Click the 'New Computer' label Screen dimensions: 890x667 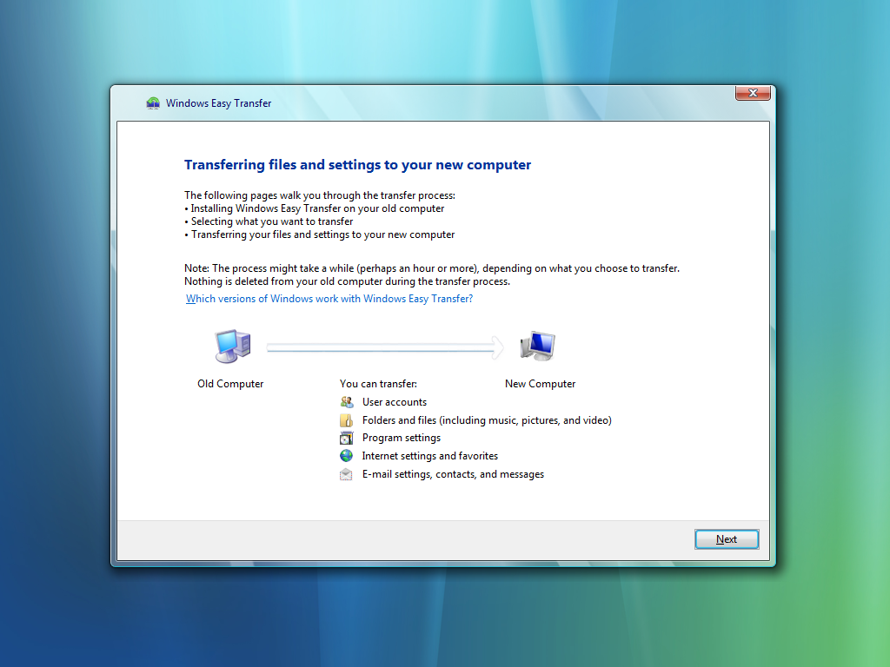(x=541, y=384)
